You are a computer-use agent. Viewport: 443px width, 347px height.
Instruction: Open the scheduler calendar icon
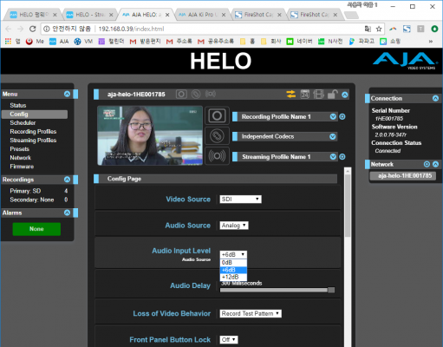[x=305, y=95]
